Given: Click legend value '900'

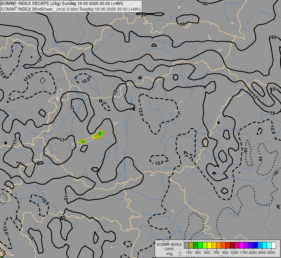Looking at the screenshot, I should pyautogui.click(x=225, y=253).
